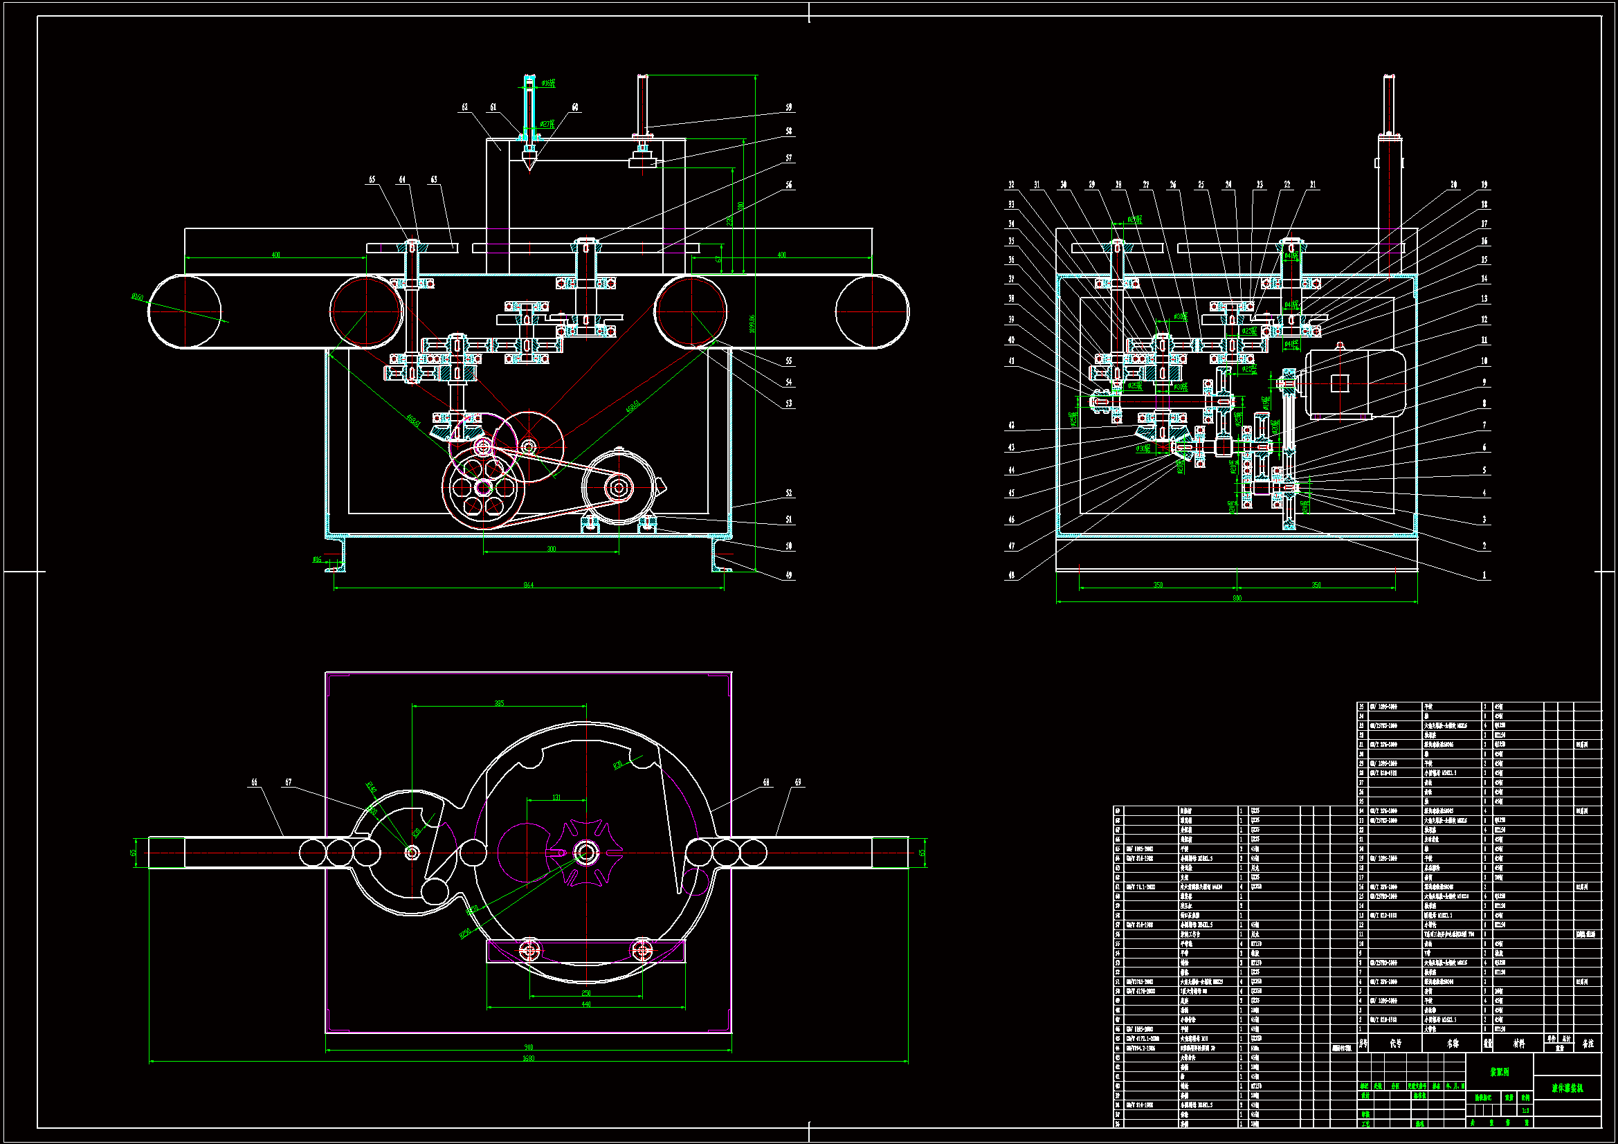
Task: Click part balloon number 1
Action: point(1484,575)
